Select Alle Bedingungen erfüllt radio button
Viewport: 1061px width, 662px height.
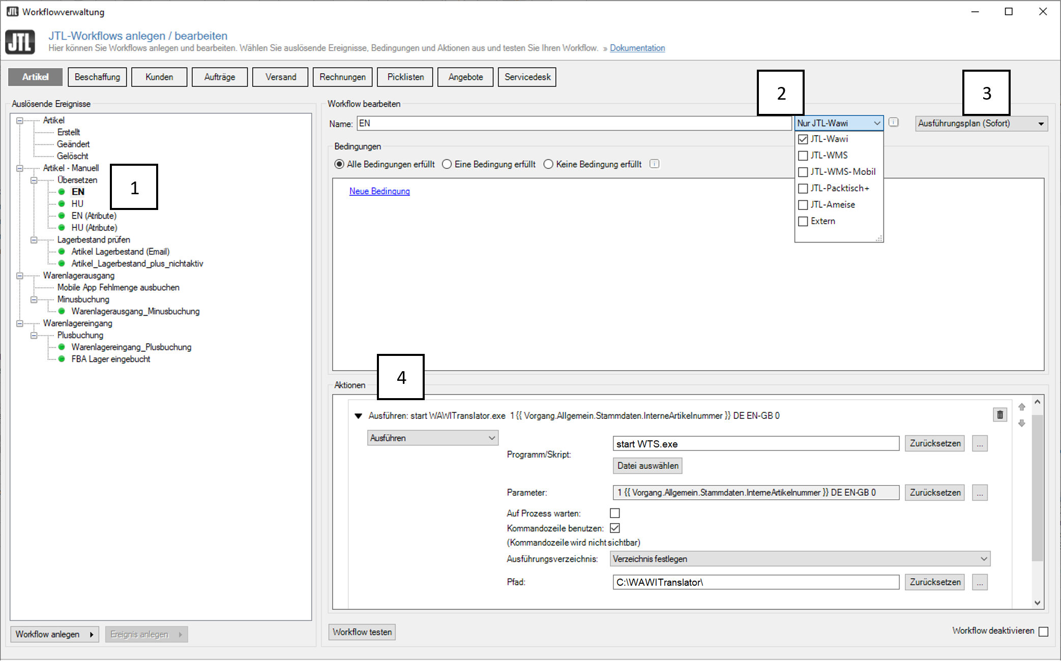339,164
